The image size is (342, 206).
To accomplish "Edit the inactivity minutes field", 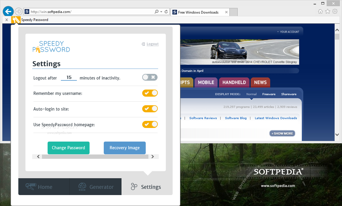I will (x=69, y=78).
